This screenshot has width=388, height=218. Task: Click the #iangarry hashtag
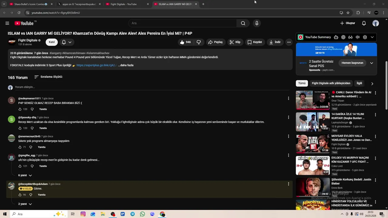tap(55, 53)
